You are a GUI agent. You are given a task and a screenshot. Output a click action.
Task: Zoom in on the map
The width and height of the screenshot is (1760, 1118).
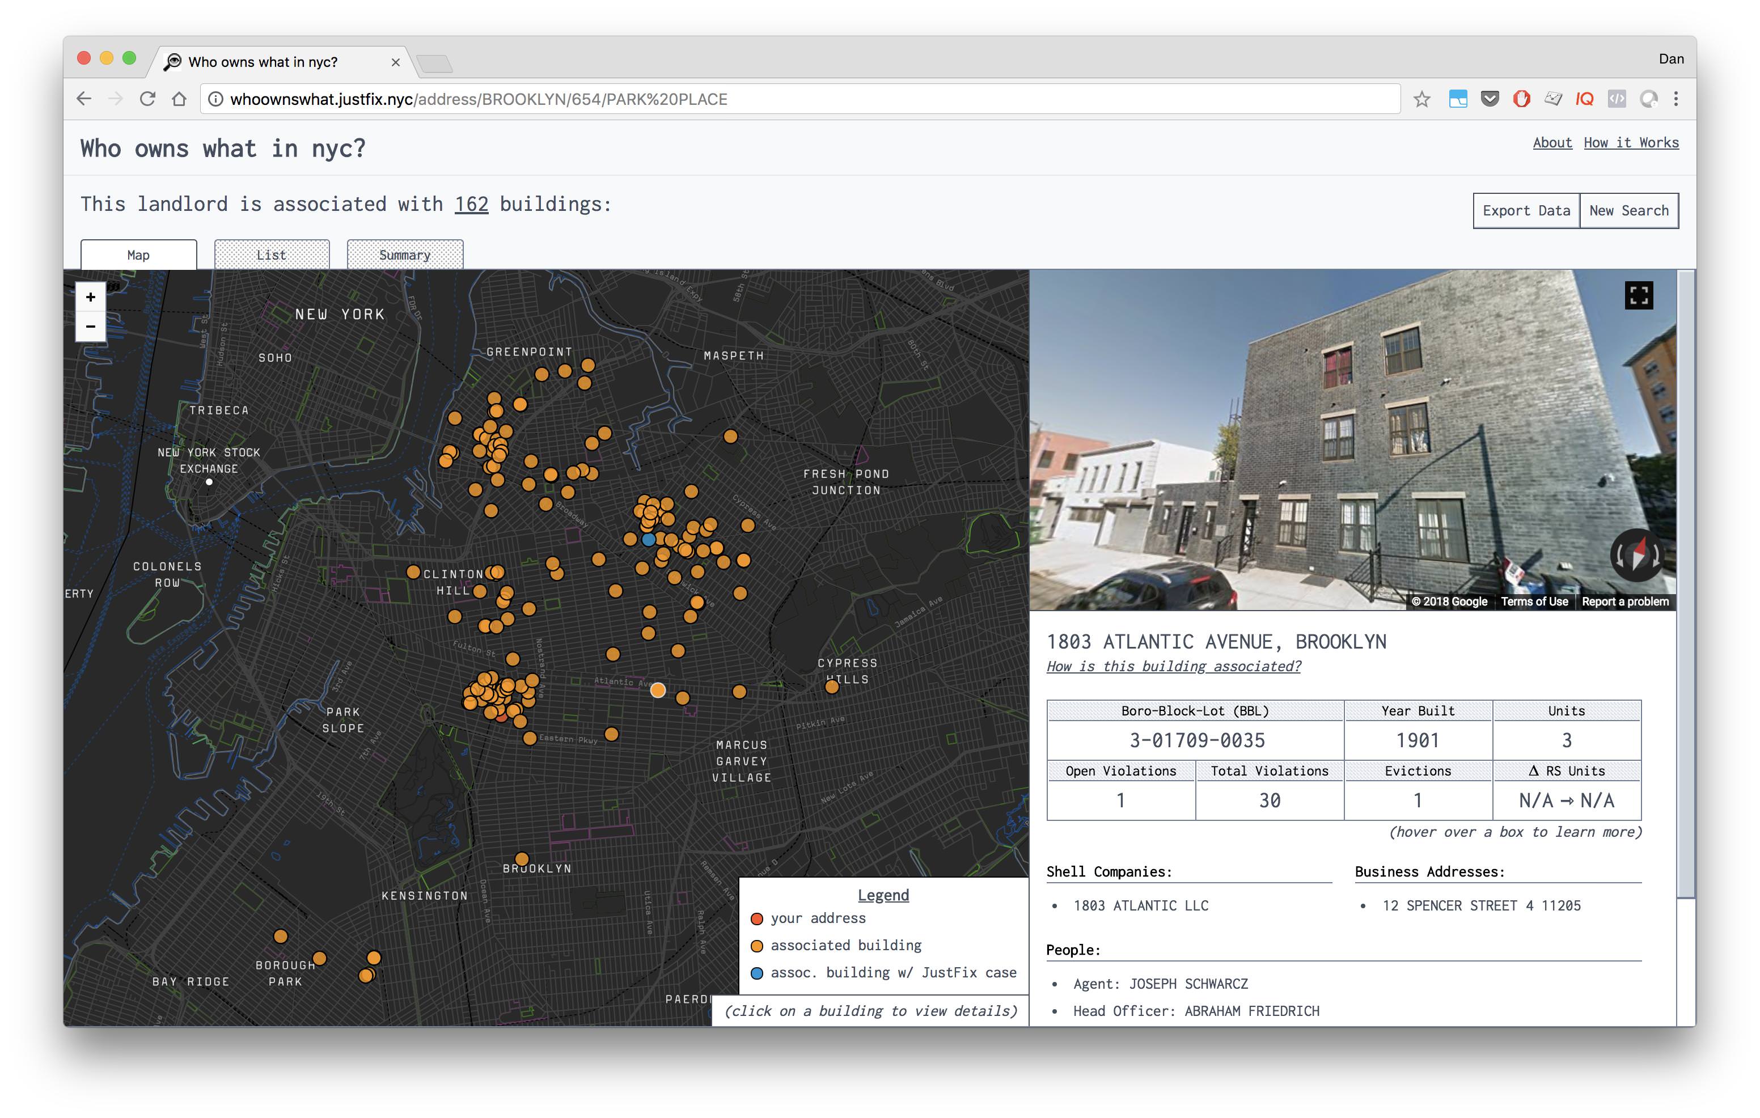click(91, 297)
